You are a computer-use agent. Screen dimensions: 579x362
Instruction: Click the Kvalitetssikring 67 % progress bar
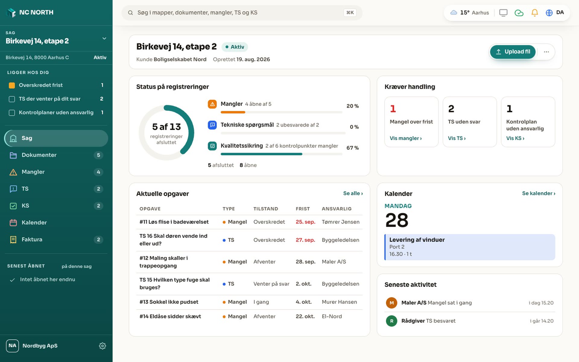(281, 154)
